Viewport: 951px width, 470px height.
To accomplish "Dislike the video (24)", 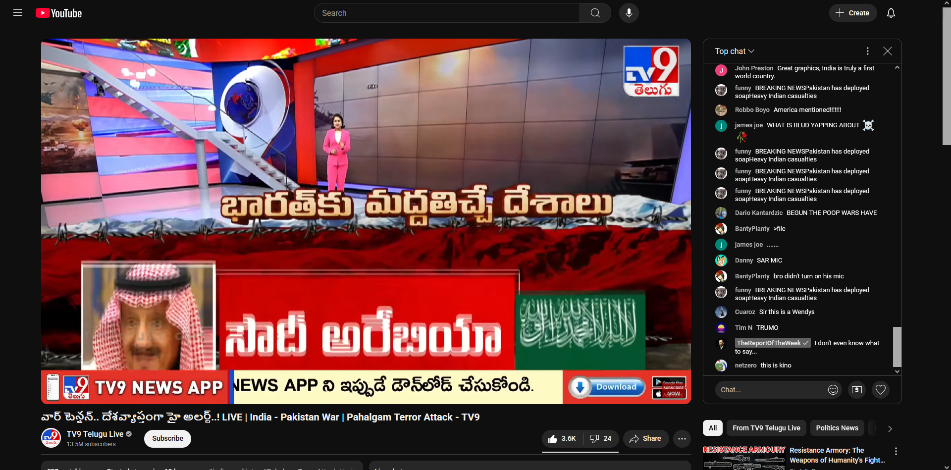I will (x=601, y=439).
